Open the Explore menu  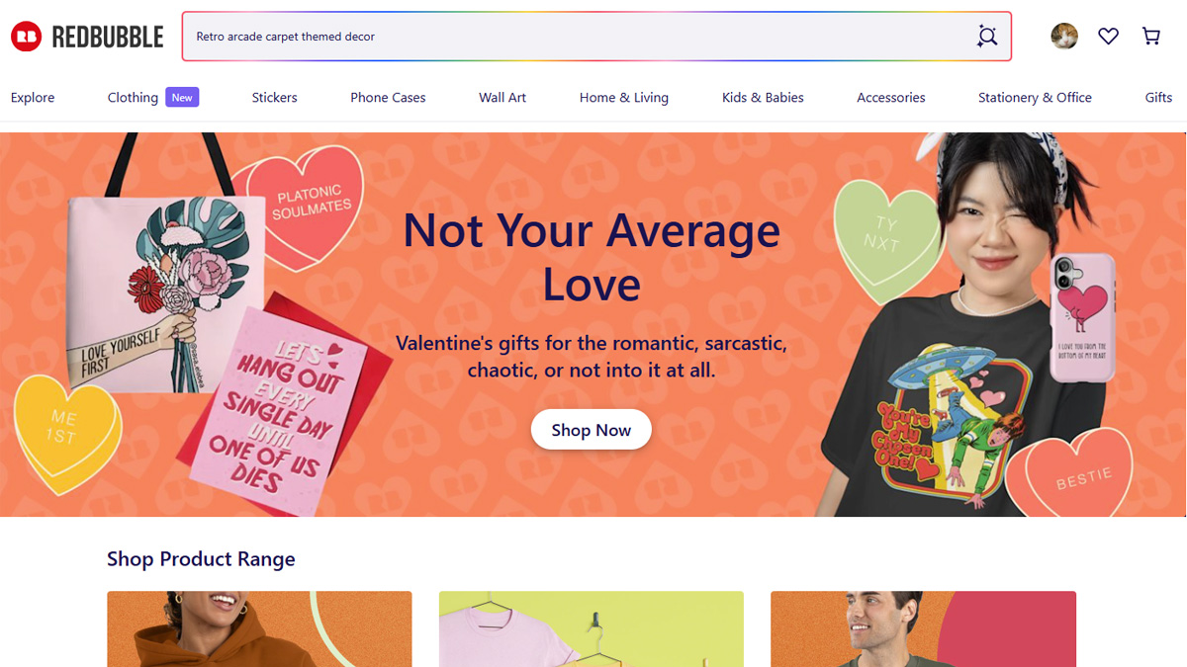click(33, 98)
